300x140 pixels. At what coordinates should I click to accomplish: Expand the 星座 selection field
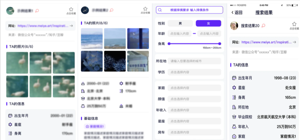194,121
